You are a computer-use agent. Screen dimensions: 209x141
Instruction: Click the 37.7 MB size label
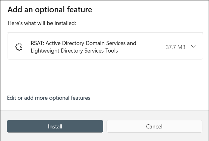[176, 47]
